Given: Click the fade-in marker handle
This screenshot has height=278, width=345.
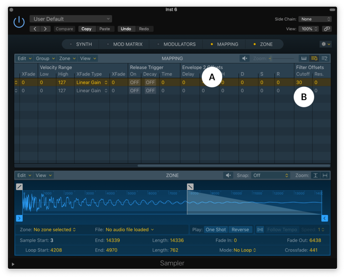Looking at the screenshot, I should pos(19,187).
